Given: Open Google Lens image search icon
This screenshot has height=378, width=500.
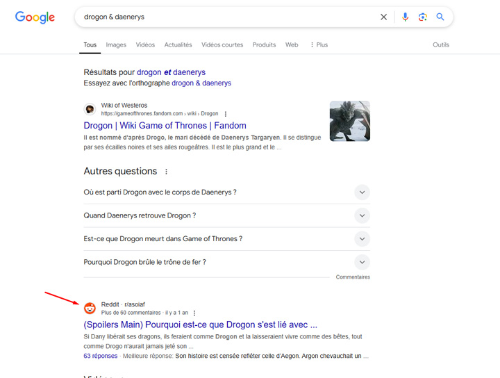Looking at the screenshot, I should (422, 17).
